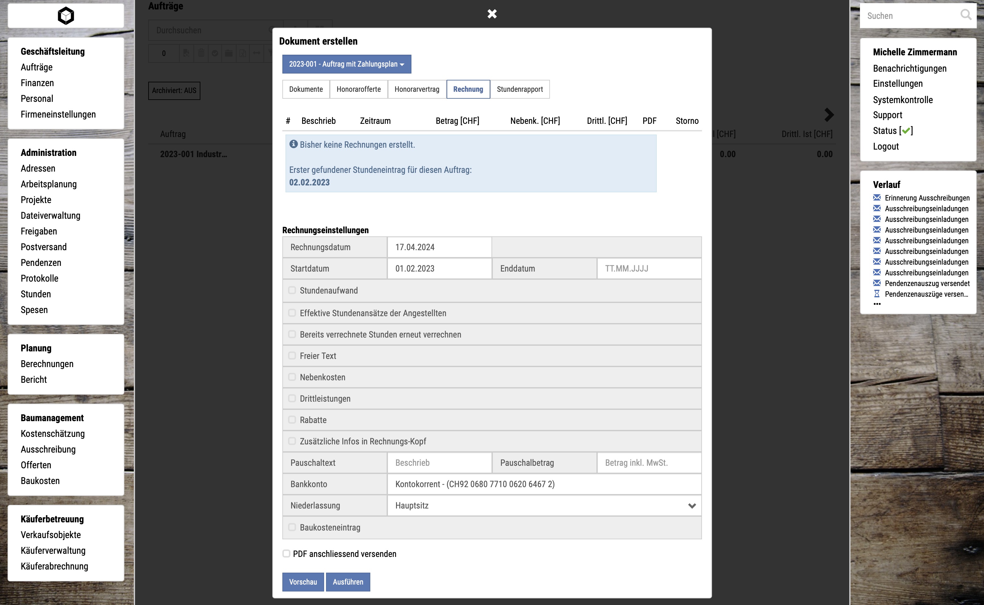This screenshot has width=984, height=605.
Task: Click the Vorschau button
Action: (303, 582)
